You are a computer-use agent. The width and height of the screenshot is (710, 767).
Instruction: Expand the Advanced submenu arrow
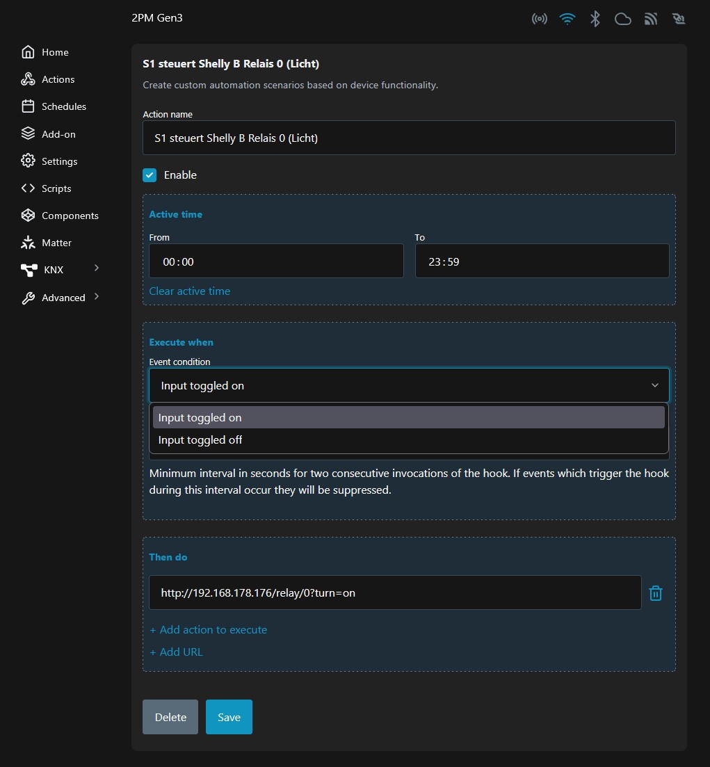[x=97, y=297]
